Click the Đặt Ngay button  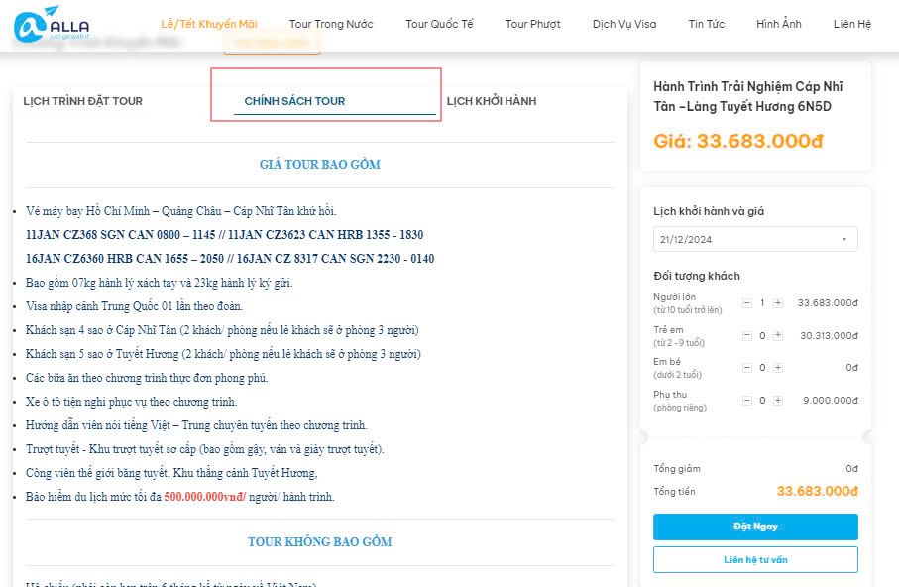(755, 527)
